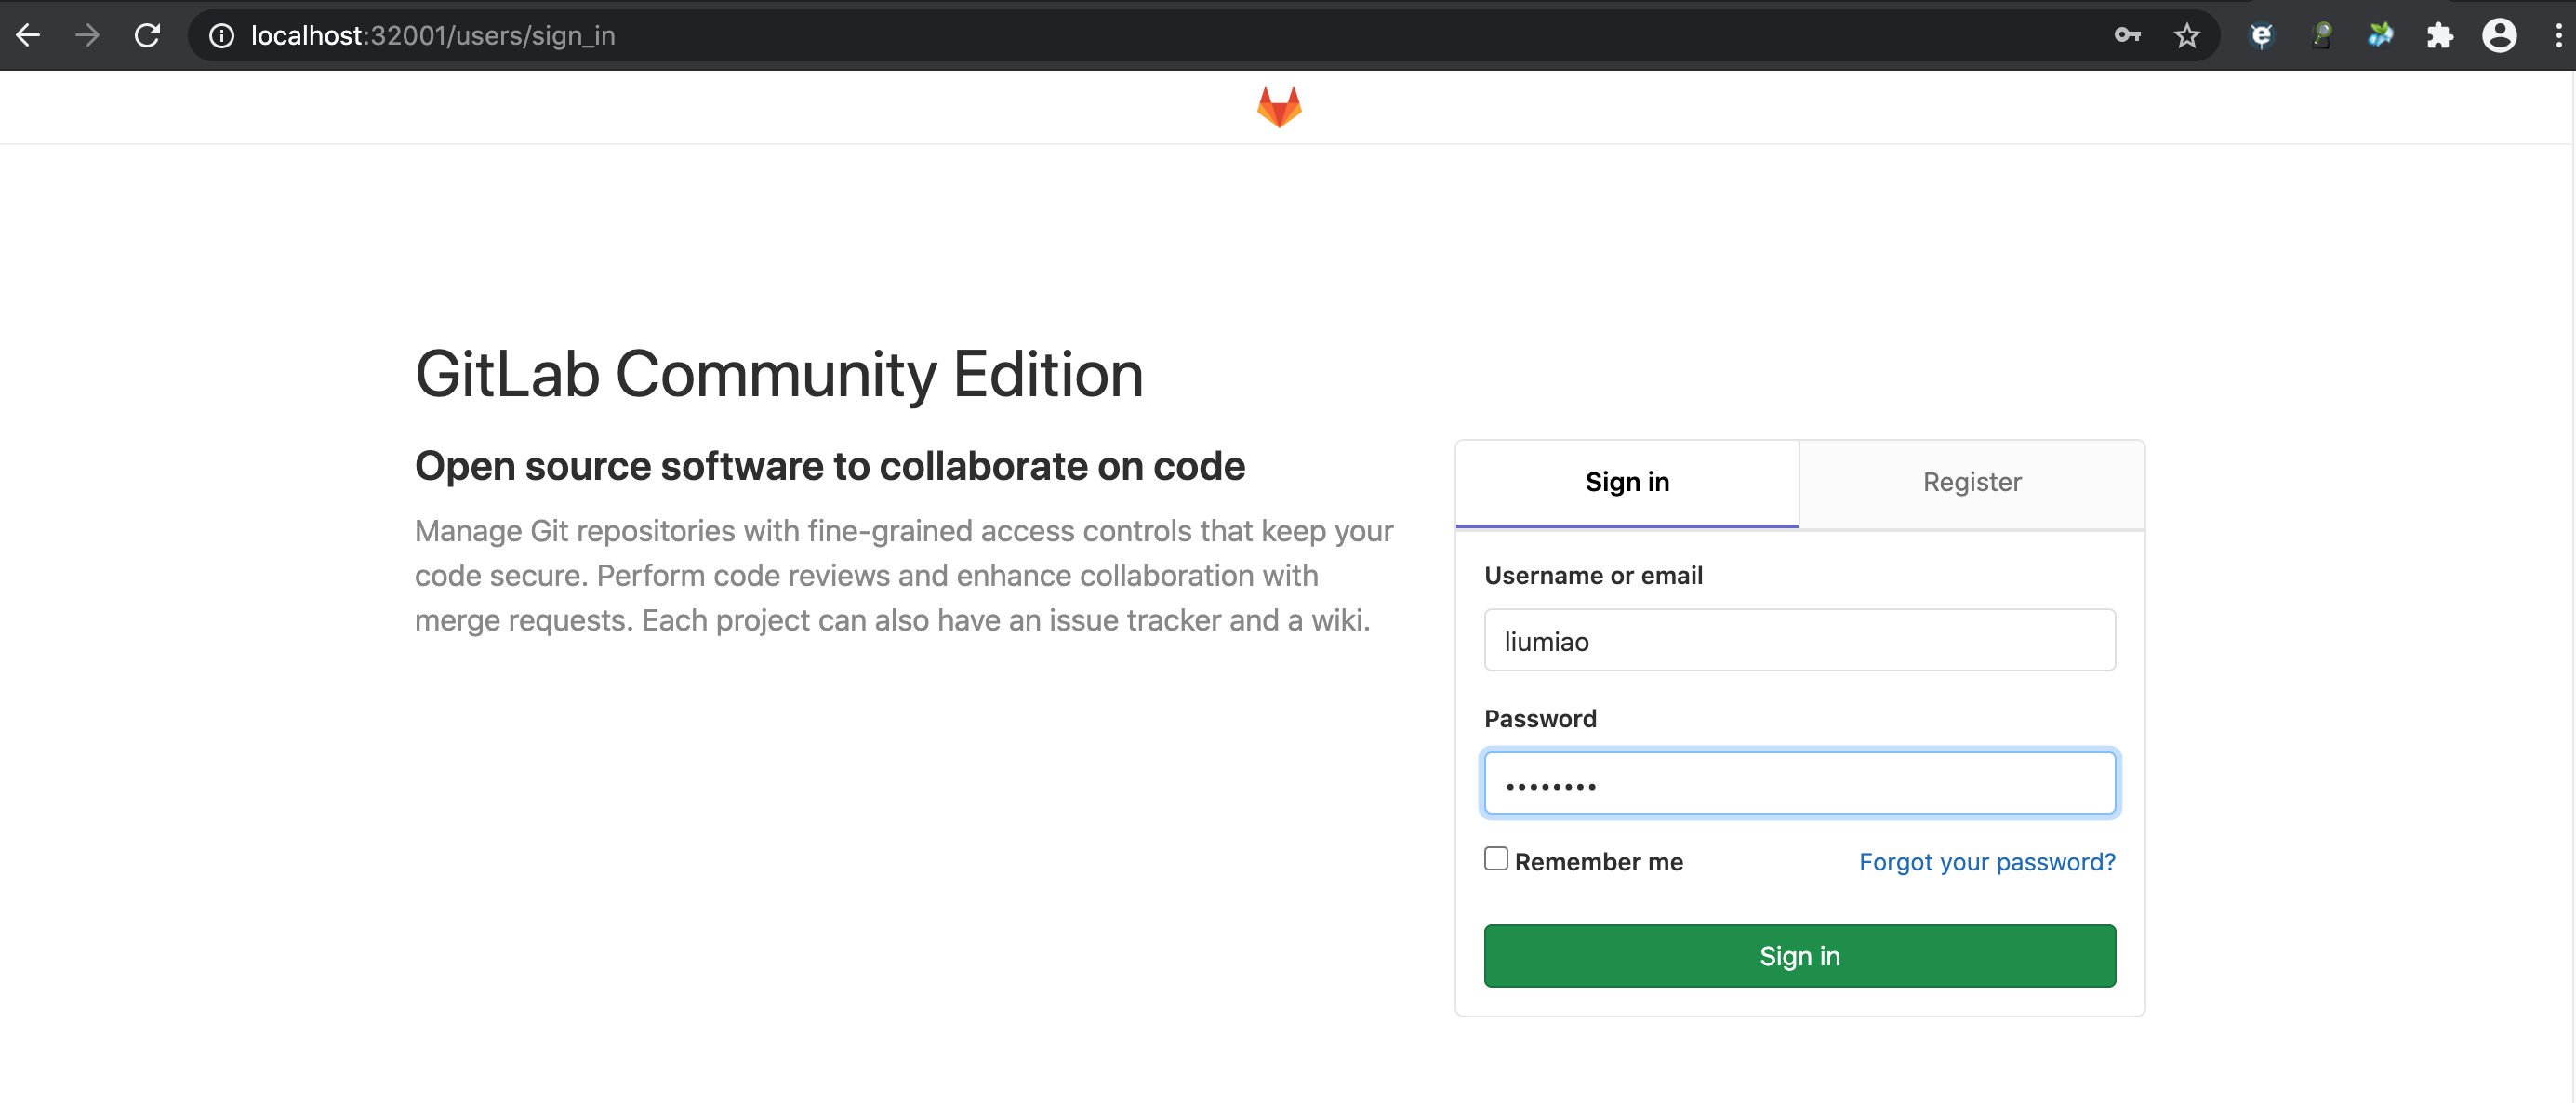Switch to the Sign in tab
Image resolution: width=2576 pixels, height=1103 pixels.
pyautogui.click(x=1627, y=483)
